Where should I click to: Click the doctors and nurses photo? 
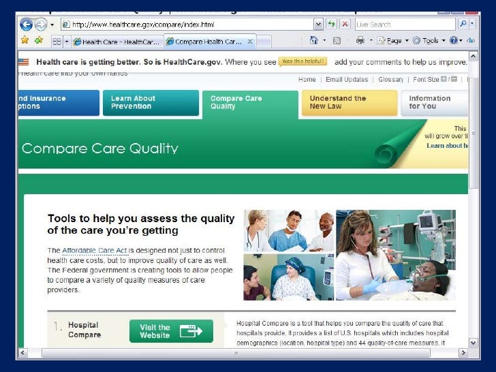288,231
